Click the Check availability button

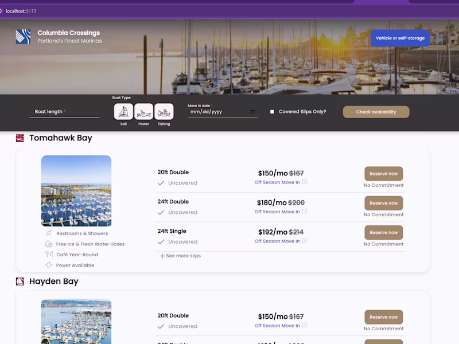click(376, 112)
